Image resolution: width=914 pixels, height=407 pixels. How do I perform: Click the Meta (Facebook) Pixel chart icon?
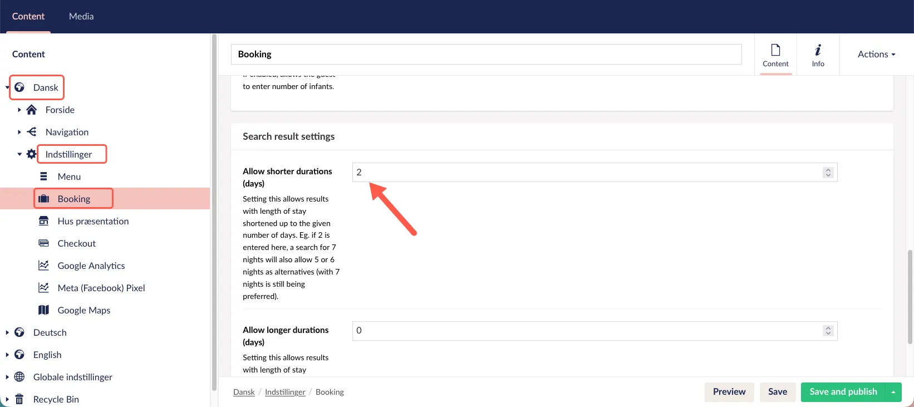point(43,288)
